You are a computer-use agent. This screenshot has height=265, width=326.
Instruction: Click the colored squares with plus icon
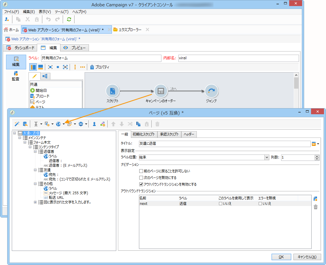(x=102, y=124)
